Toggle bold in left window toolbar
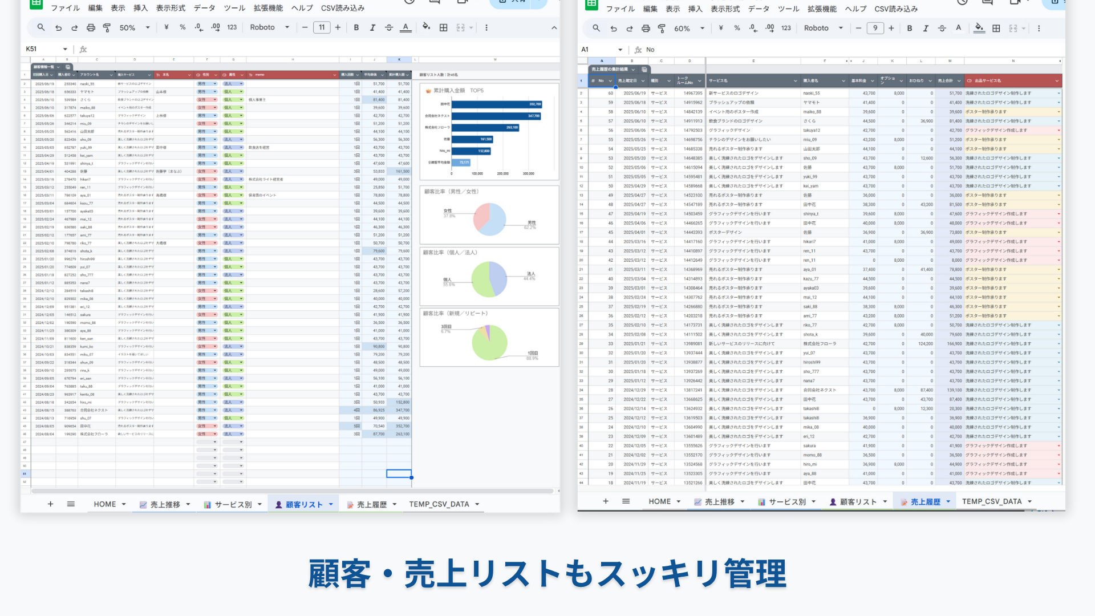Image resolution: width=1095 pixels, height=616 pixels. [x=356, y=27]
